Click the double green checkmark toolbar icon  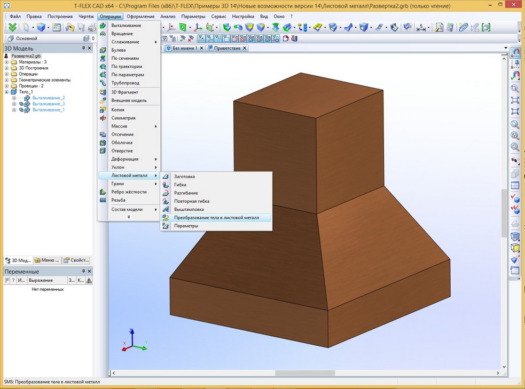point(12,27)
